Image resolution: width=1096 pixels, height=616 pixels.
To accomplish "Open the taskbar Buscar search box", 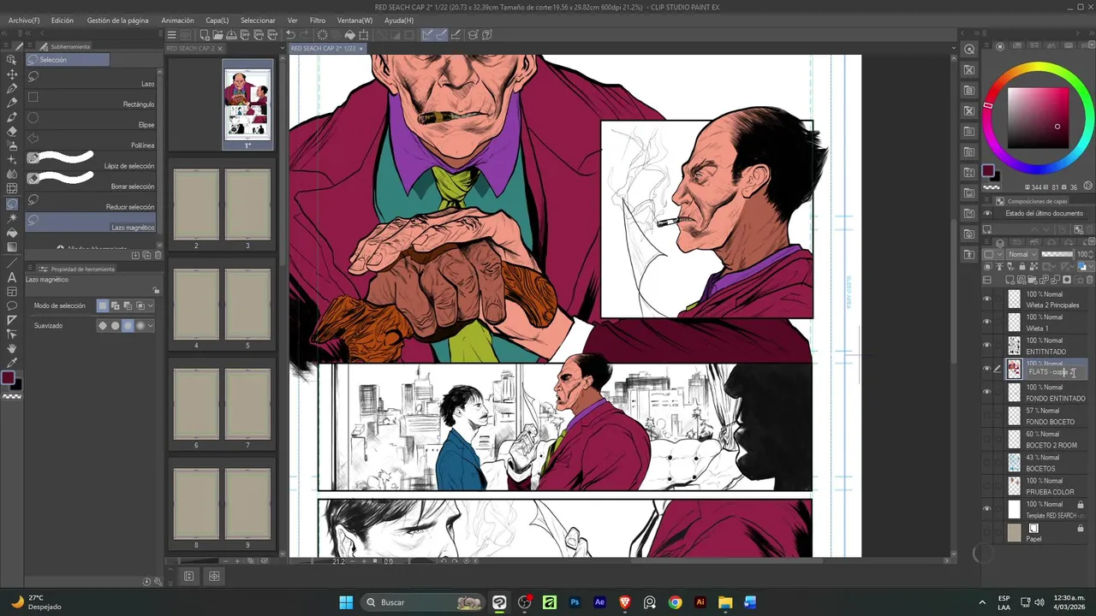I will click(423, 602).
